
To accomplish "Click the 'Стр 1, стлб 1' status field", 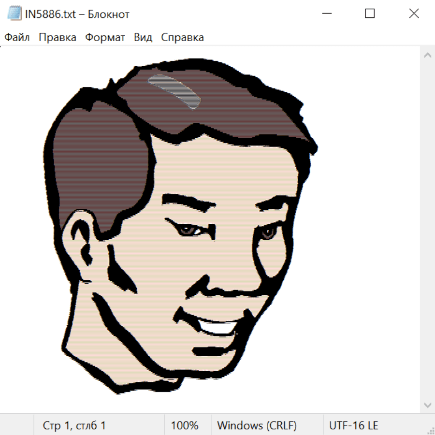I will tap(74, 426).
